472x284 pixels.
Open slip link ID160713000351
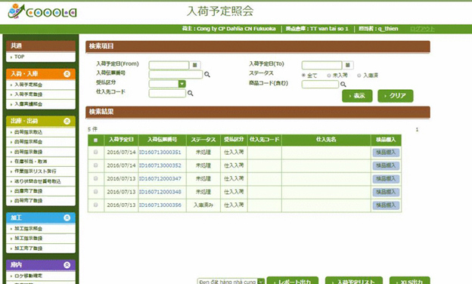pos(160,153)
